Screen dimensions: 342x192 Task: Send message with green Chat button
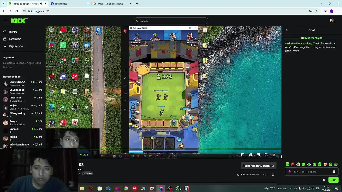coord(333,180)
